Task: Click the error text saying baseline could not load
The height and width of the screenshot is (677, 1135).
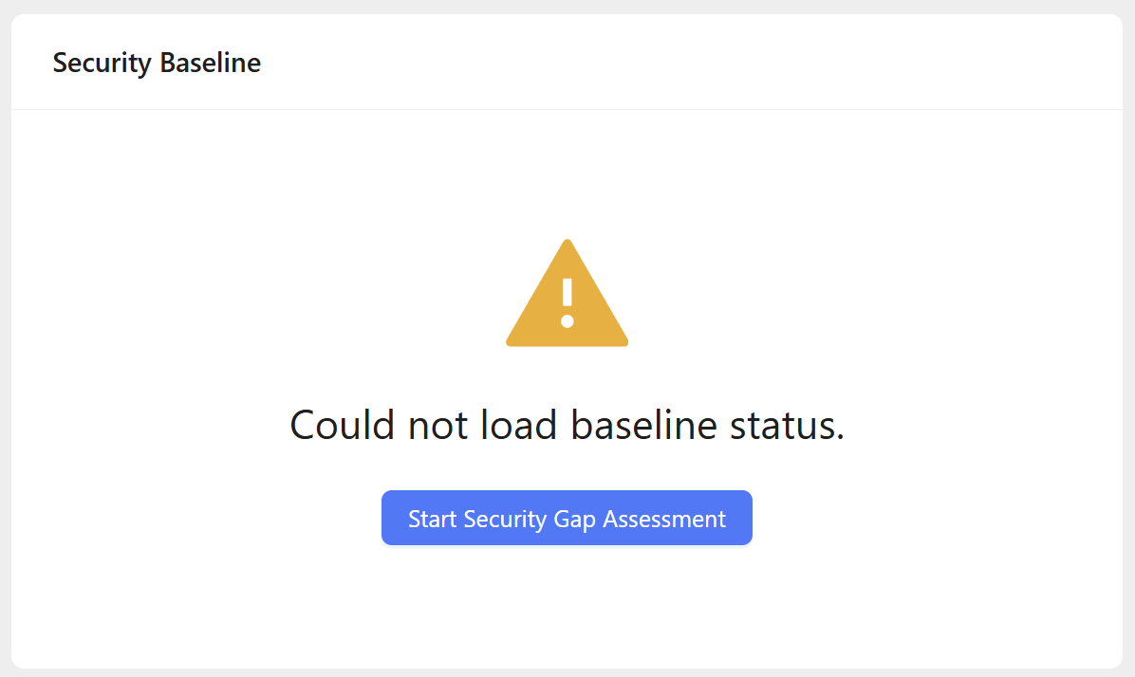Action: pyautogui.click(x=567, y=425)
